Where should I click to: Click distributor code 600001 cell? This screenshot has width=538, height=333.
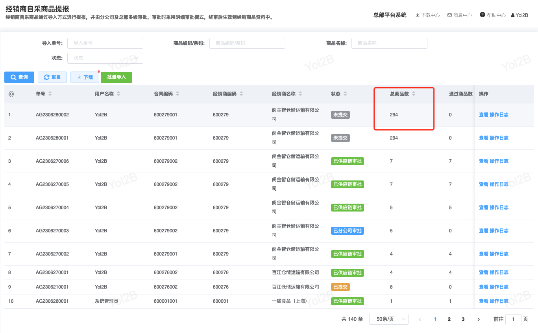[x=221, y=301]
